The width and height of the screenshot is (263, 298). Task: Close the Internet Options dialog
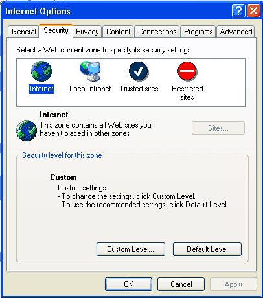(253, 11)
